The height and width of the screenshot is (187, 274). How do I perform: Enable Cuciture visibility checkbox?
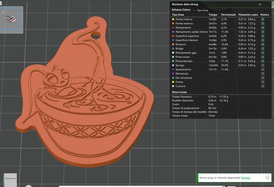(x=263, y=86)
